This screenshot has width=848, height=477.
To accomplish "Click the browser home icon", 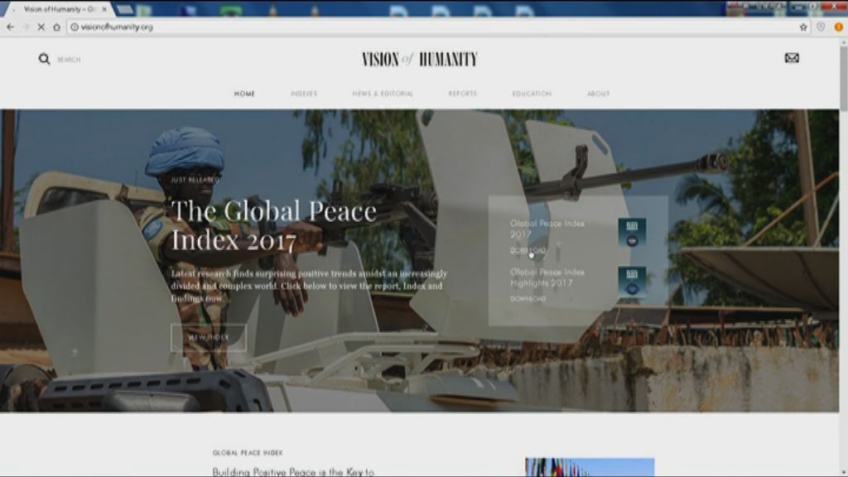I will (56, 26).
